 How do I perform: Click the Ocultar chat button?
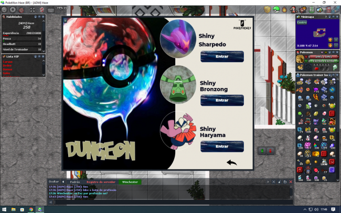point(54,182)
